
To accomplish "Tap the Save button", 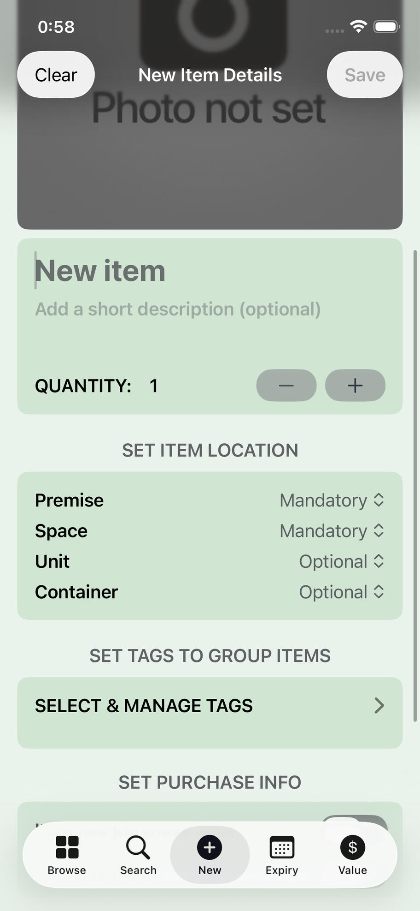I will coord(365,74).
